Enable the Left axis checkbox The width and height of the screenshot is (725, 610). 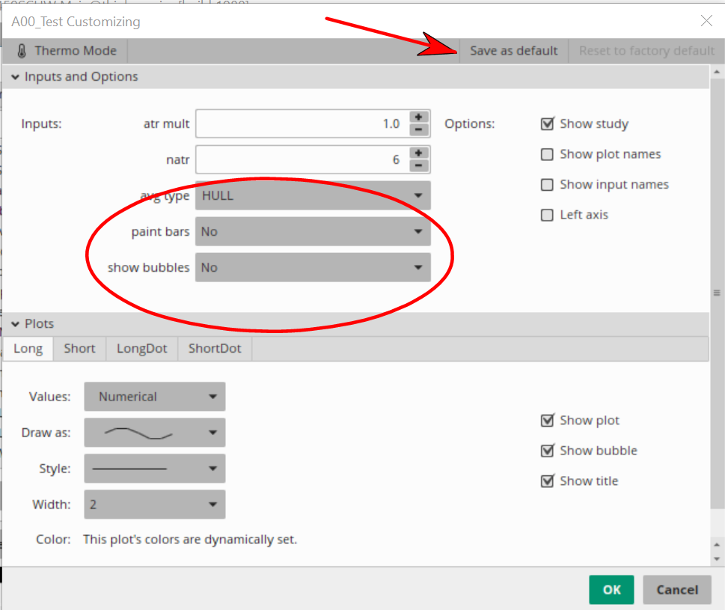547,215
